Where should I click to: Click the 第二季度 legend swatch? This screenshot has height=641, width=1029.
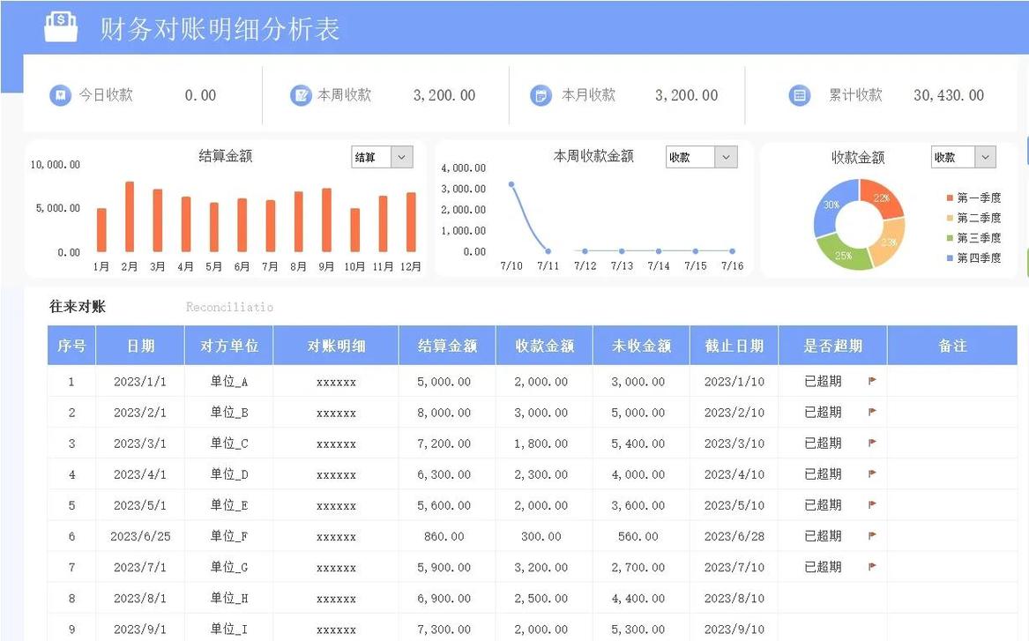950,218
